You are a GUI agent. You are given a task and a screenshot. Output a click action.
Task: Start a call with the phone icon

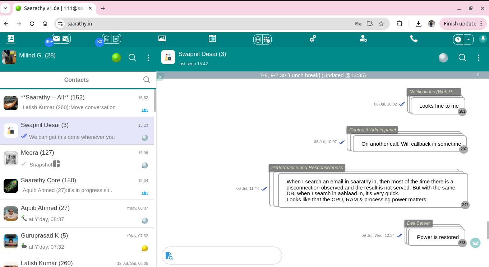coord(414,38)
